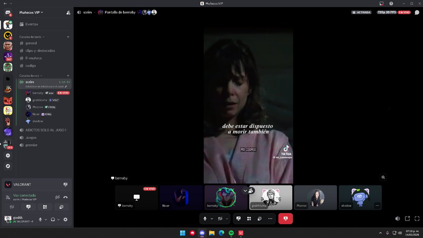Open Discord direct messages home icon

click(8, 13)
